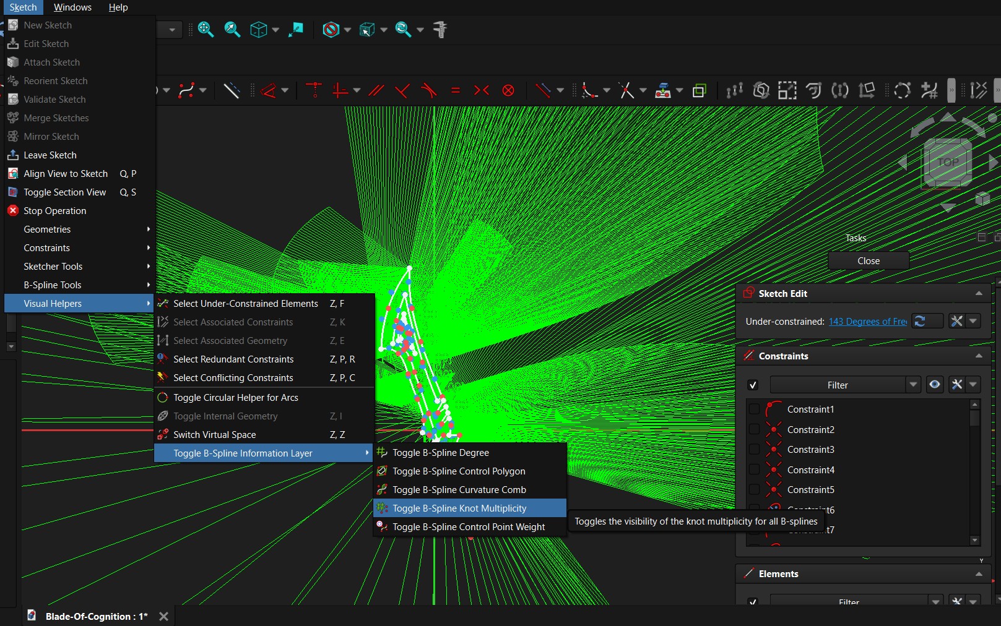1001x626 pixels.
Task: Select Leave Sketch from the menu
Action: (79, 155)
